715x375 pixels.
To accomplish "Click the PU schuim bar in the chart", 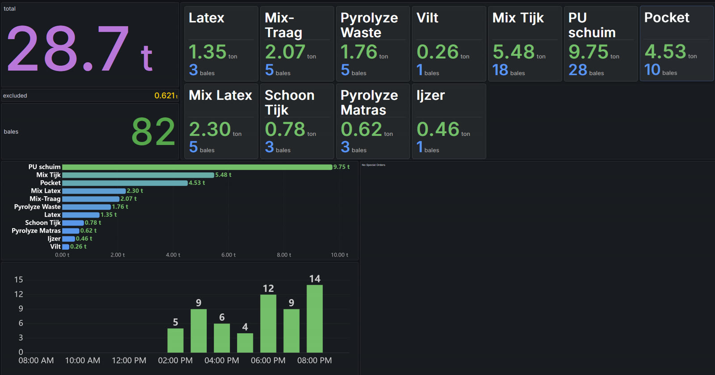I will 197,167.
